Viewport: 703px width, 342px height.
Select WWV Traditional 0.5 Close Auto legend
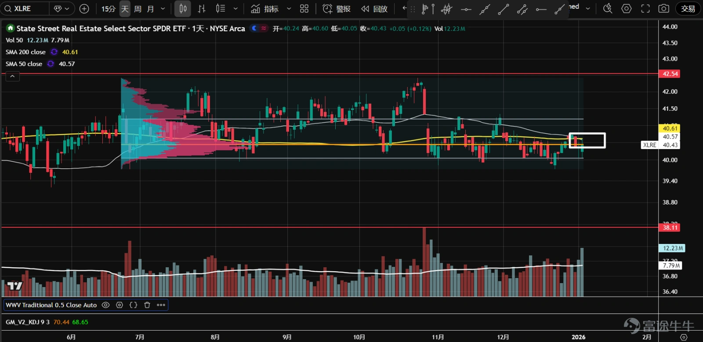[51, 305]
